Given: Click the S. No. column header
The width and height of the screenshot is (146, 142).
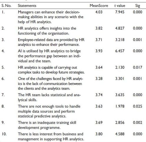Looking at the screenshot, I should 6,6.
